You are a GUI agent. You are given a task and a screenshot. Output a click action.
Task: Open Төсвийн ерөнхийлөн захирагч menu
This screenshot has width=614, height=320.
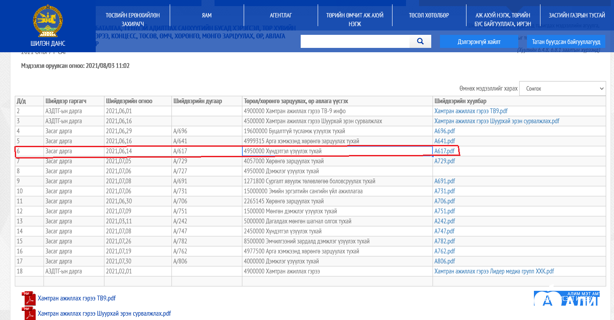(133, 20)
